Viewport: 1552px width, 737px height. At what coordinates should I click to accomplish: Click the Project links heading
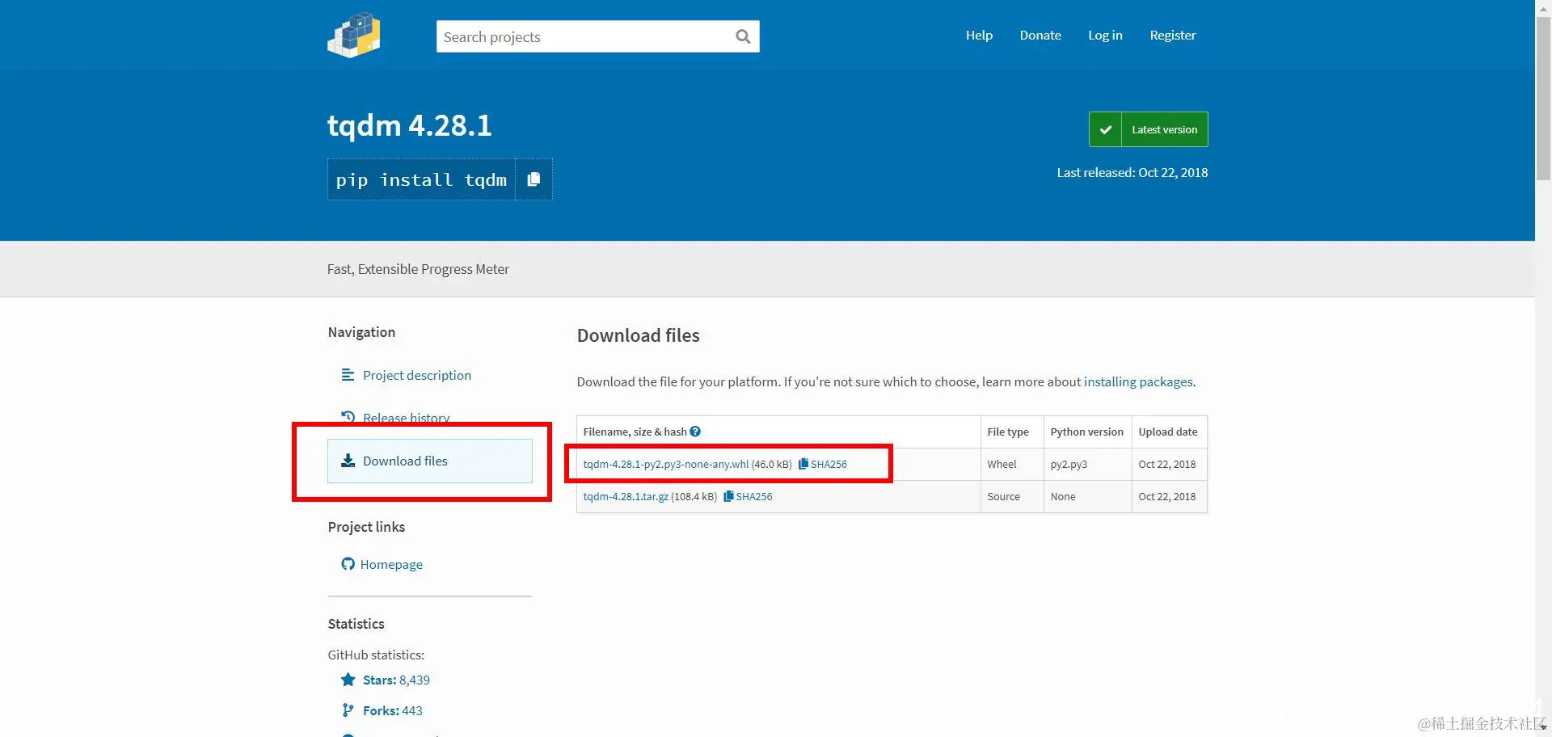[x=366, y=527]
